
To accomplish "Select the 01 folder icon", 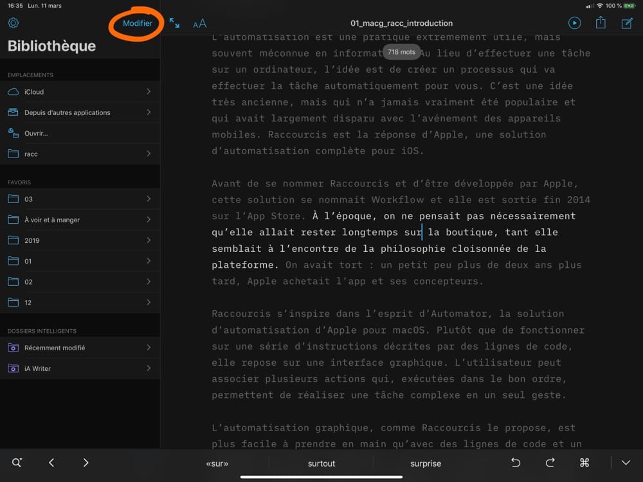I will 13,261.
